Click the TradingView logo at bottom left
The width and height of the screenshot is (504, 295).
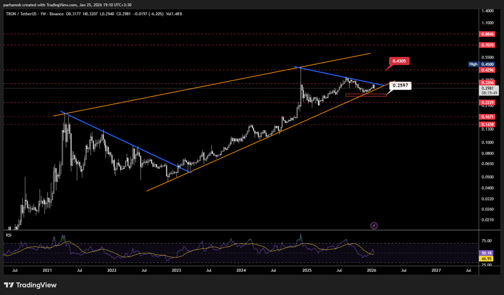click(30, 285)
